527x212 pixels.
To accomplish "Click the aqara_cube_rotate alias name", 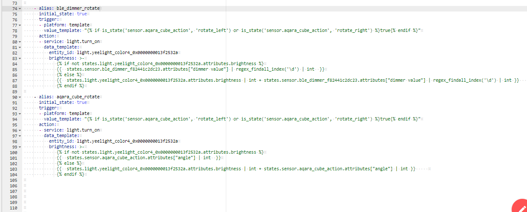I will [x=79, y=97].
